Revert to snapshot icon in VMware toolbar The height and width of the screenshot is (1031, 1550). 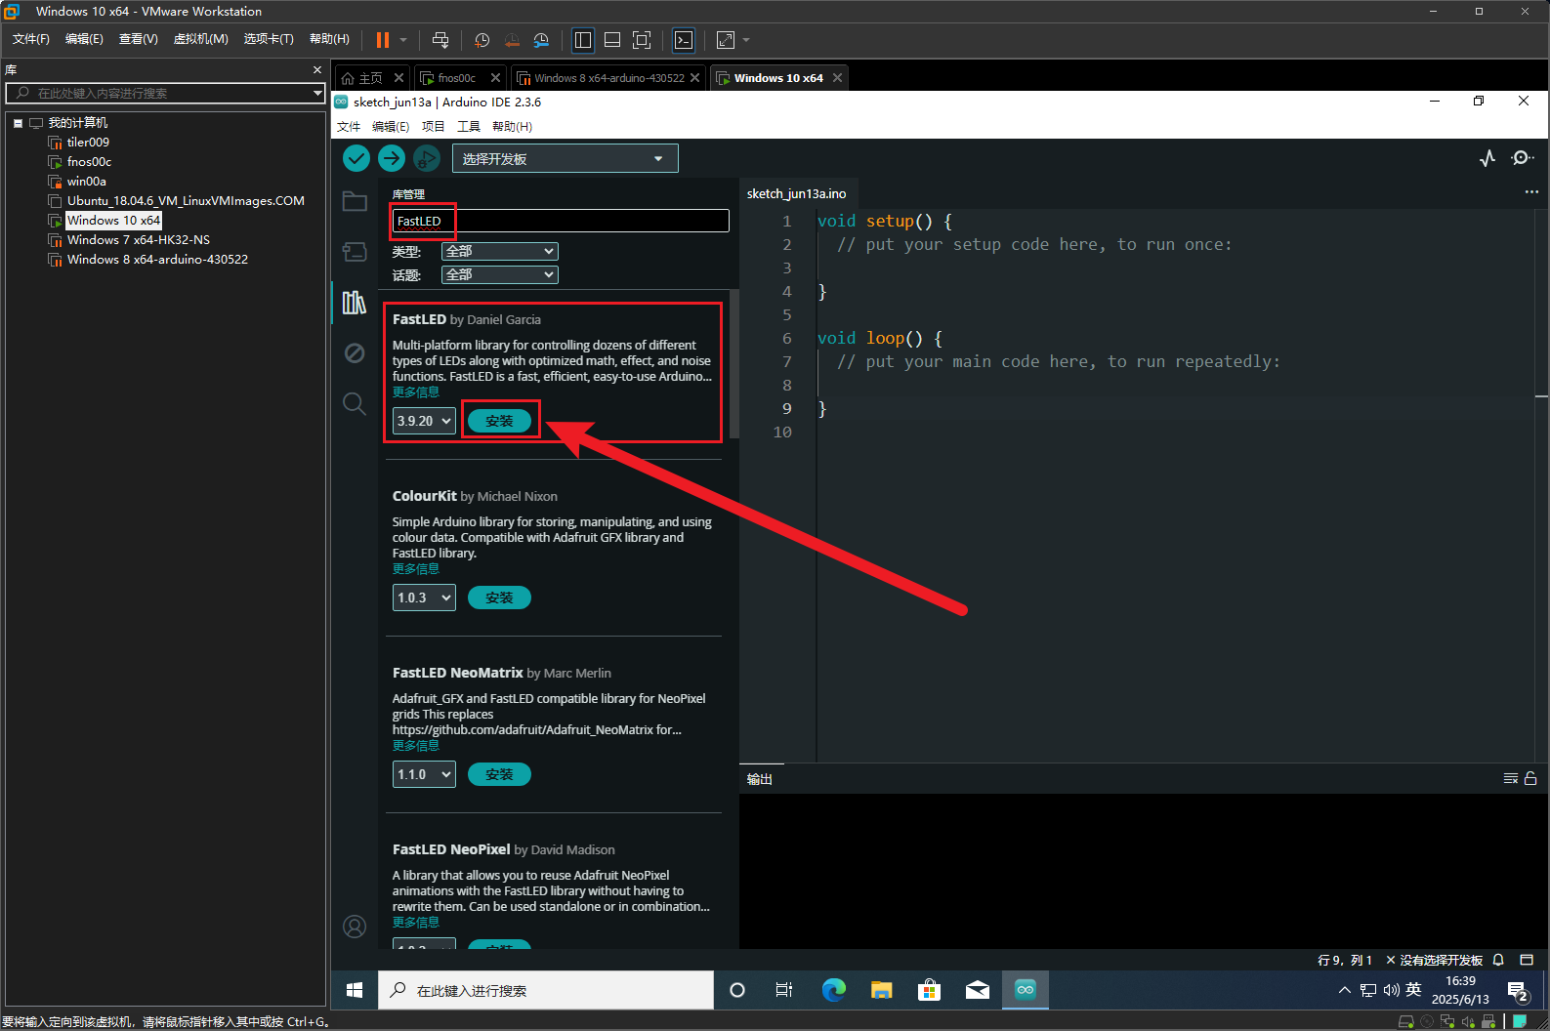tap(512, 40)
